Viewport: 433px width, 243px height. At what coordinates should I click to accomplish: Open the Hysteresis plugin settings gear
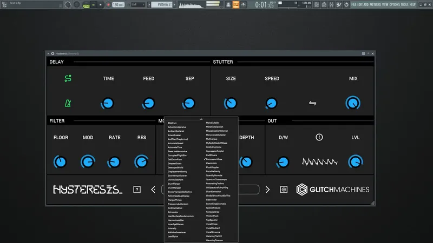pos(53,53)
